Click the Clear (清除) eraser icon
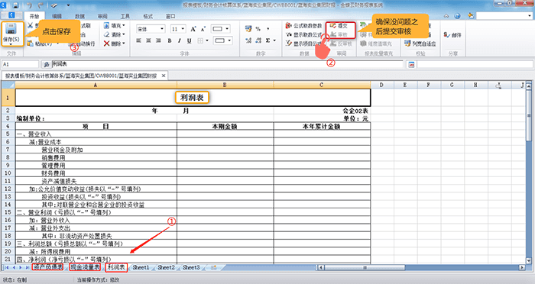The image size is (535, 284). pos(106,34)
